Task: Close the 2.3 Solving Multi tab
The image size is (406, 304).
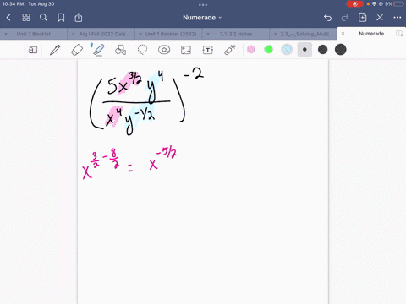Action: 276,34
